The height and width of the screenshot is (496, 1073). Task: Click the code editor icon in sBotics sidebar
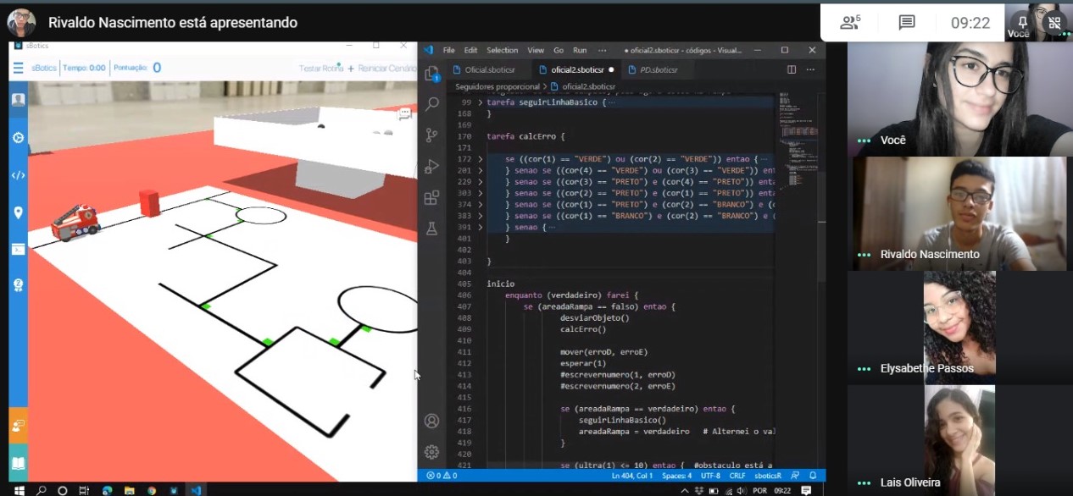click(x=18, y=175)
